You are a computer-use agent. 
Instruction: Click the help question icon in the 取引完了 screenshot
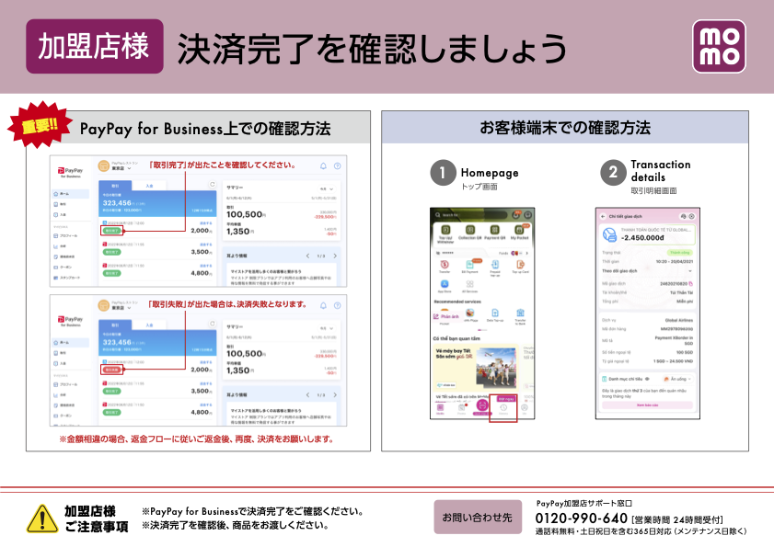click(337, 166)
